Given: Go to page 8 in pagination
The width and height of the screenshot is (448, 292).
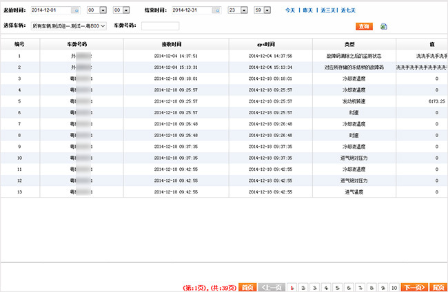Looking at the screenshot, I should [371, 288].
